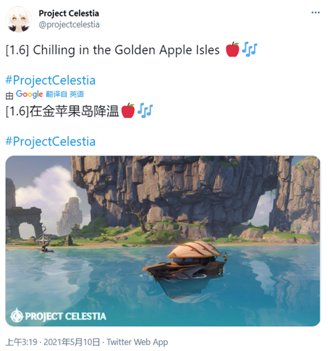
Task: Click the '由' label before the Google logo
Action: pyautogui.click(x=9, y=95)
